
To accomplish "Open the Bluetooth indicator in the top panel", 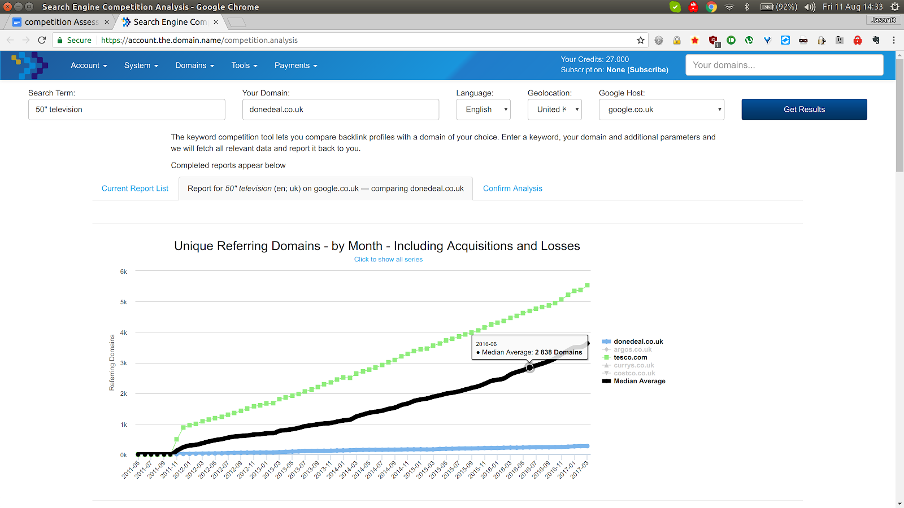I will pos(747,7).
